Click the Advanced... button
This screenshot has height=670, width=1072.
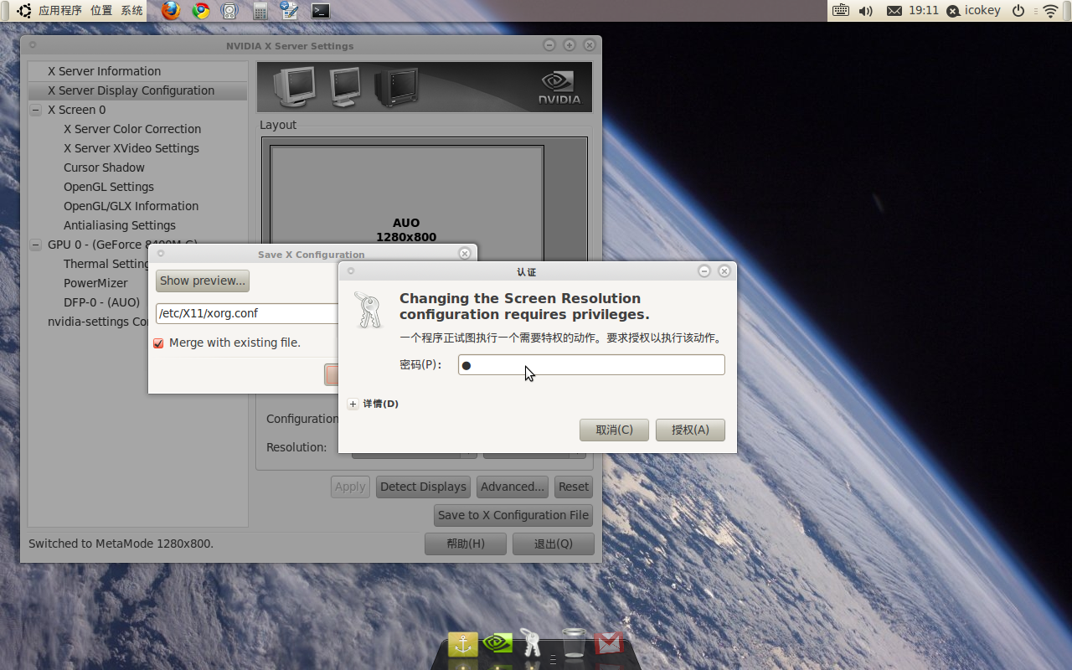[x=513, y=487]
